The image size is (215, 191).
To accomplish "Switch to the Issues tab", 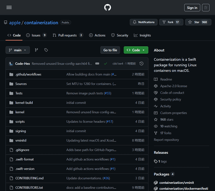I will pyautogui.click(x=36, y=35).
